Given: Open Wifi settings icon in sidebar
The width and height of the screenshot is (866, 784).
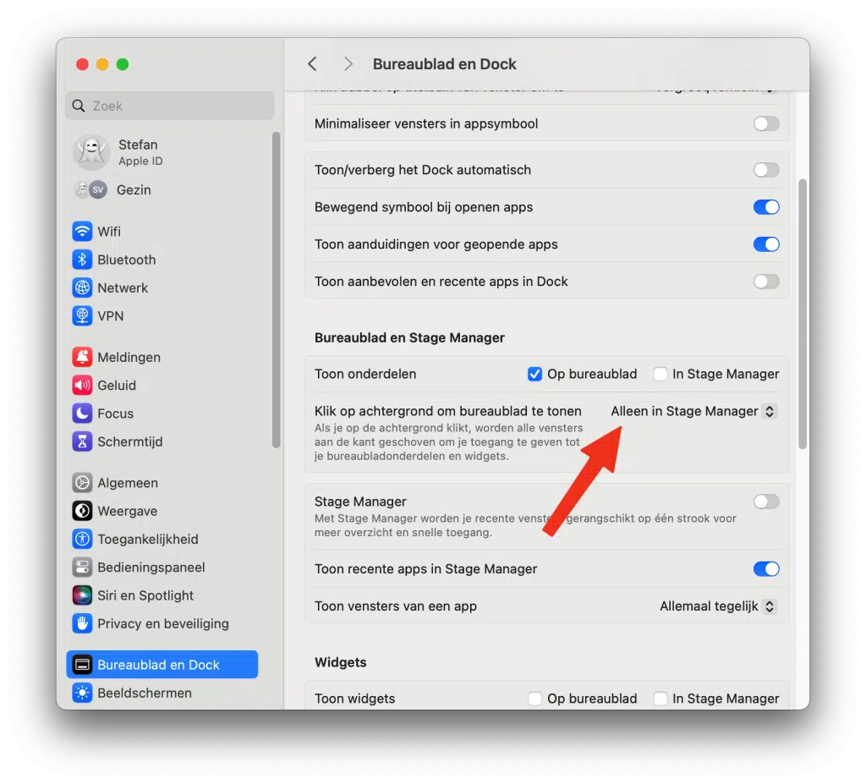Looking at the screenshot, I should (x=82, y=232).
